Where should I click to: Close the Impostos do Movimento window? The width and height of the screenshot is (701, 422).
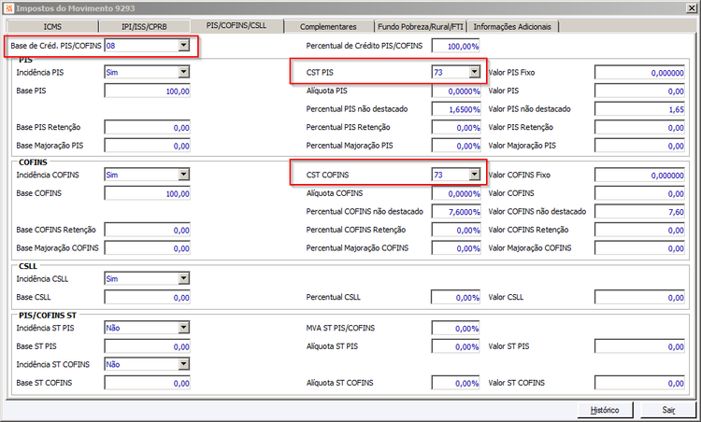pyautogui.click(x=691, y=8)
